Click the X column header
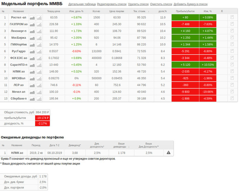Viewport: 241px width, 193px height. click(x=222, y=11)
